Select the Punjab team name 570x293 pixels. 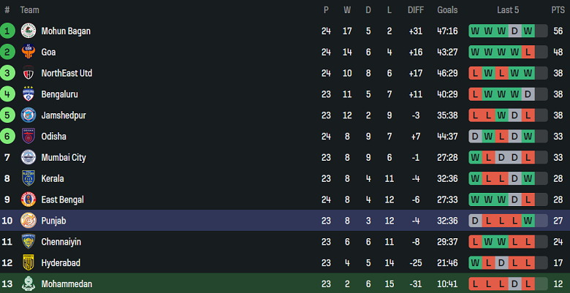click(x=54, y=220)
